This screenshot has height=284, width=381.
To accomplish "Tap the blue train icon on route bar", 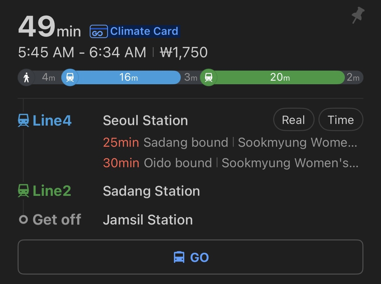I will pyautogui.click(x=70, y=78).
